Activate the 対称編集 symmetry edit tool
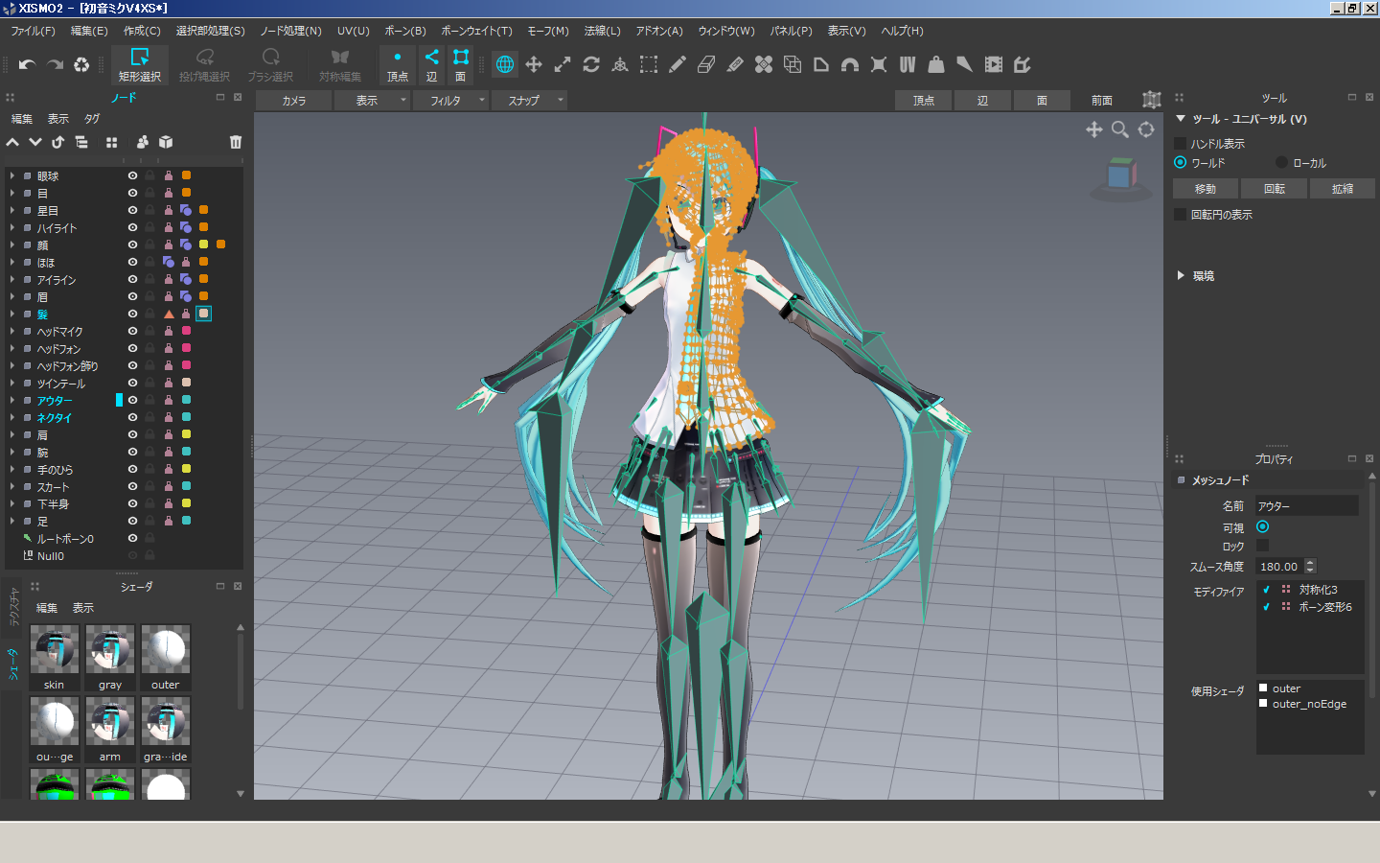Image resolution: width=1380 pixels, height=863 pixels. pos(339,64)
